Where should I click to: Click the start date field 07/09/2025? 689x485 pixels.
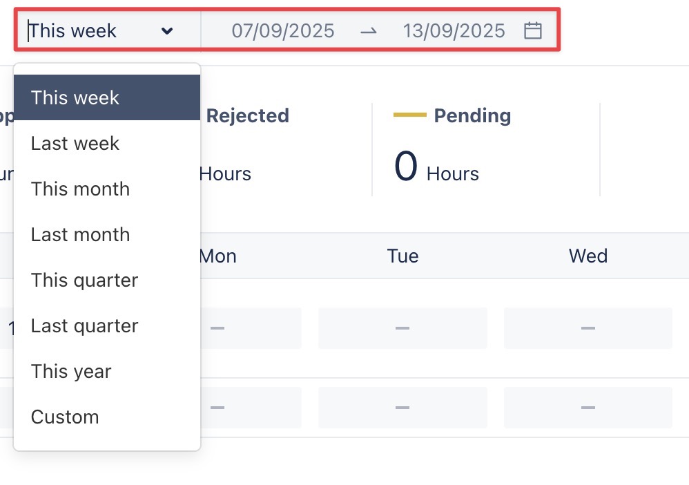[x=282, y=31]
